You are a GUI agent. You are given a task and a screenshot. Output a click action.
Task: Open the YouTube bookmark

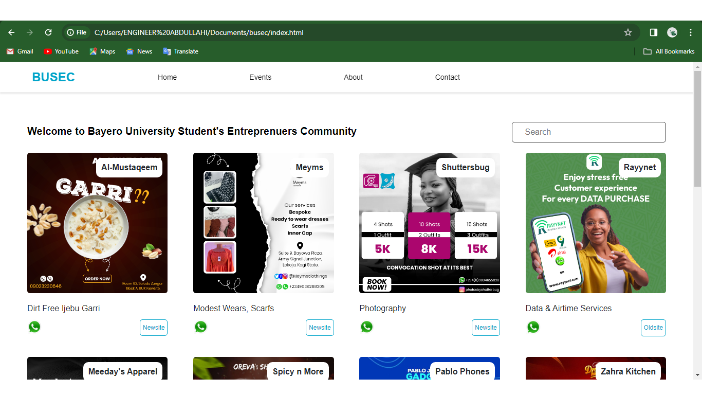(61, 51)
